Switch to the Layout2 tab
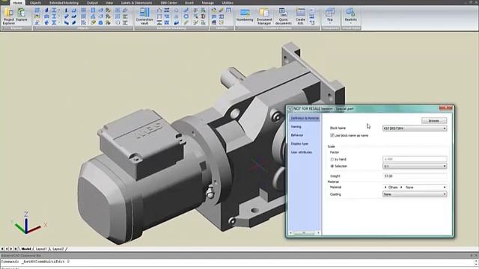Screen dimensions: 479x269 (x=58, y=249)
